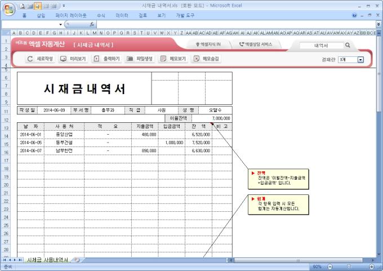The width and height of the screenshot is (383, 271).
Task: Select the 총무과 department cell
Action: click(108, 110)
